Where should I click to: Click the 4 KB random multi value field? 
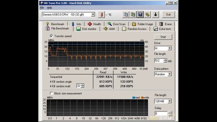point(79,86)
